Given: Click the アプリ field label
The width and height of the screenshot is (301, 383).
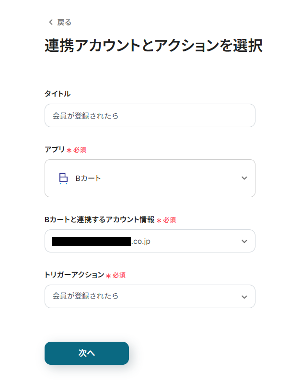Looking at the screenshot, I should pyautogui.click(x=55, y=149).
